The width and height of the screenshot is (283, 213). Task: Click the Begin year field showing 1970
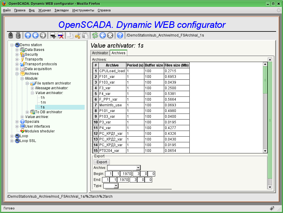click(x=126, y=174)
